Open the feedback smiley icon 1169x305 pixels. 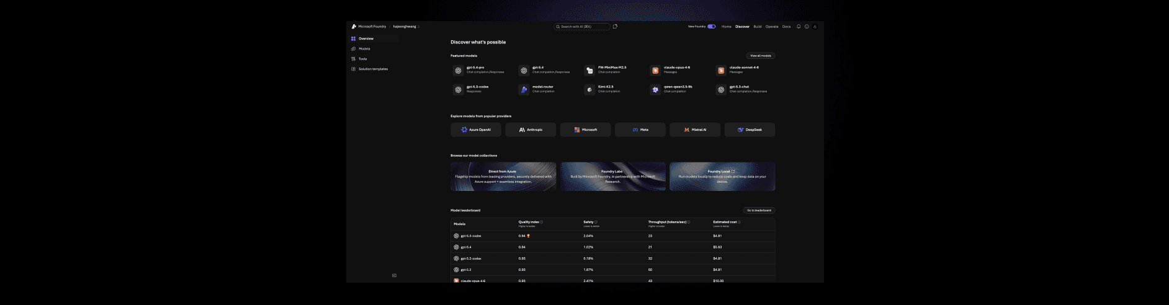pyautogui.click(x=807, y=27)
